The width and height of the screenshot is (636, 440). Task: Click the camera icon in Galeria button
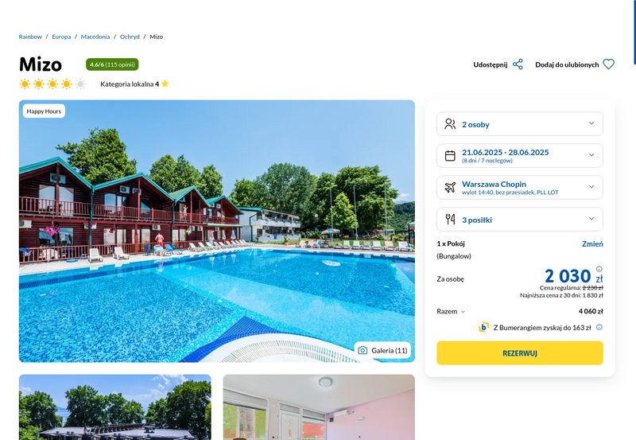coord(363,350)
